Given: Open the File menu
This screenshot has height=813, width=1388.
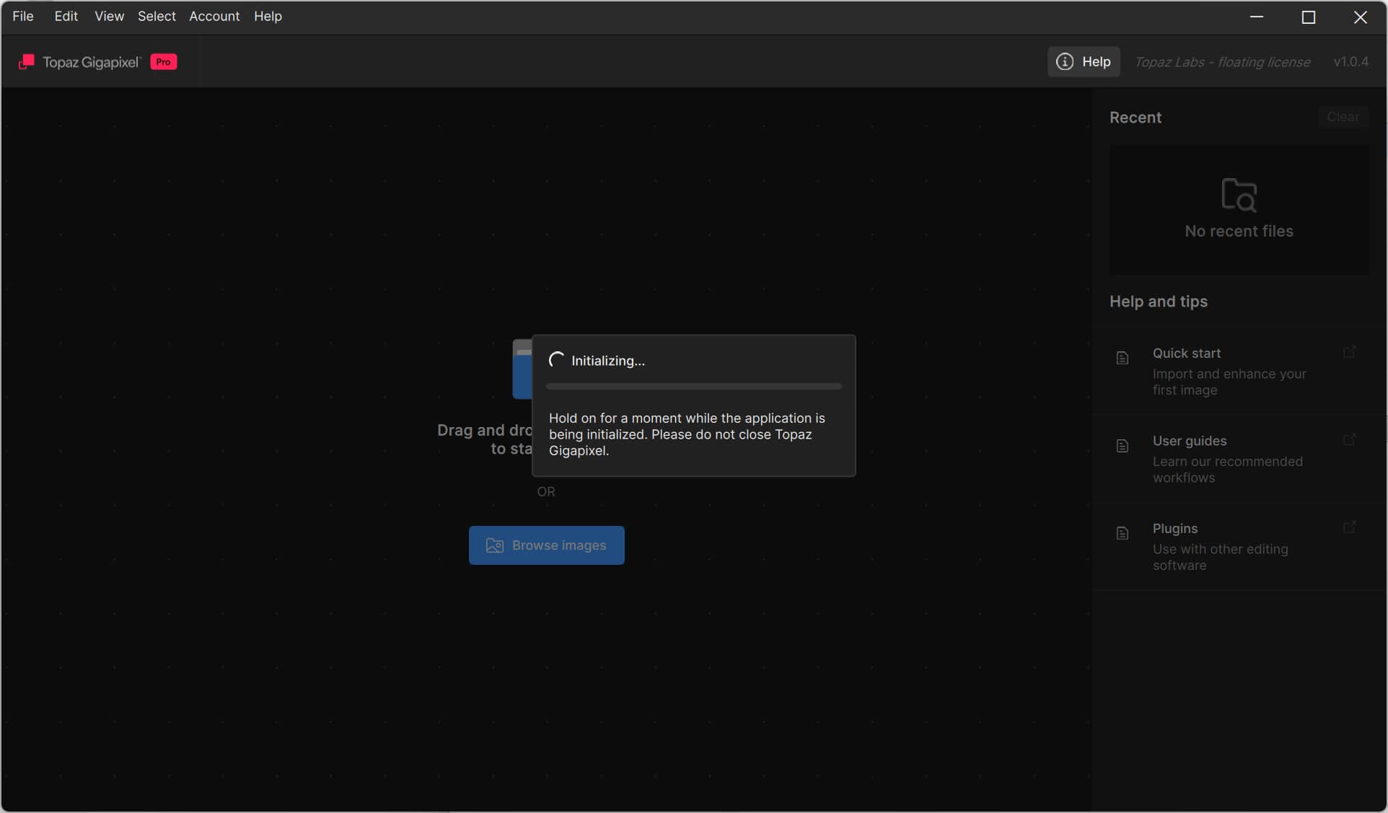Looking at the screenshot, I should 23,16.
